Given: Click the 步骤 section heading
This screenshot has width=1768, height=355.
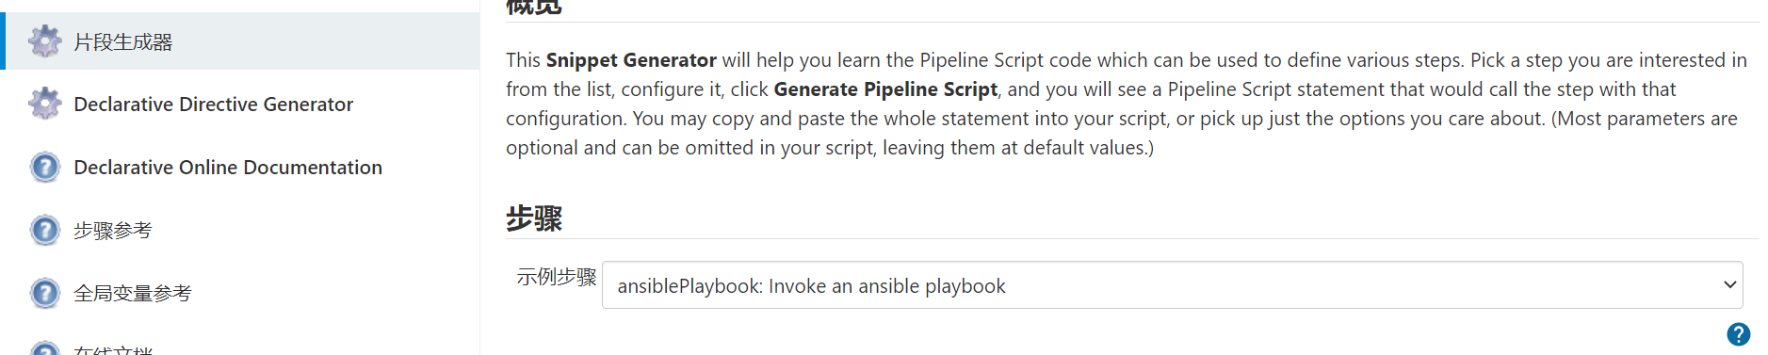Looking at the screenshot, I should (534, 218).
